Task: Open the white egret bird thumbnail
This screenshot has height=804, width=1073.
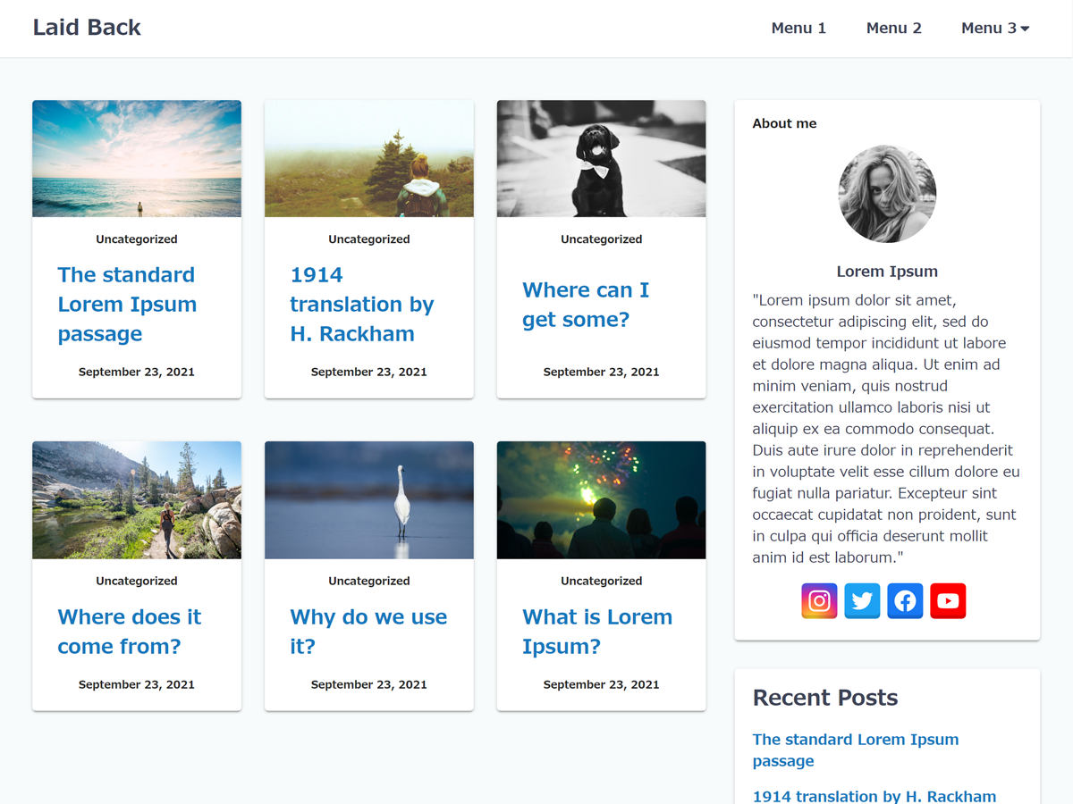Action: (x=369, y=500)
